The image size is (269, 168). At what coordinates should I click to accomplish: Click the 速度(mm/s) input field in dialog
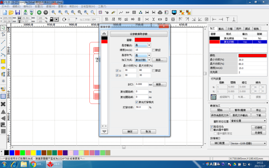(x=143, y=50)
